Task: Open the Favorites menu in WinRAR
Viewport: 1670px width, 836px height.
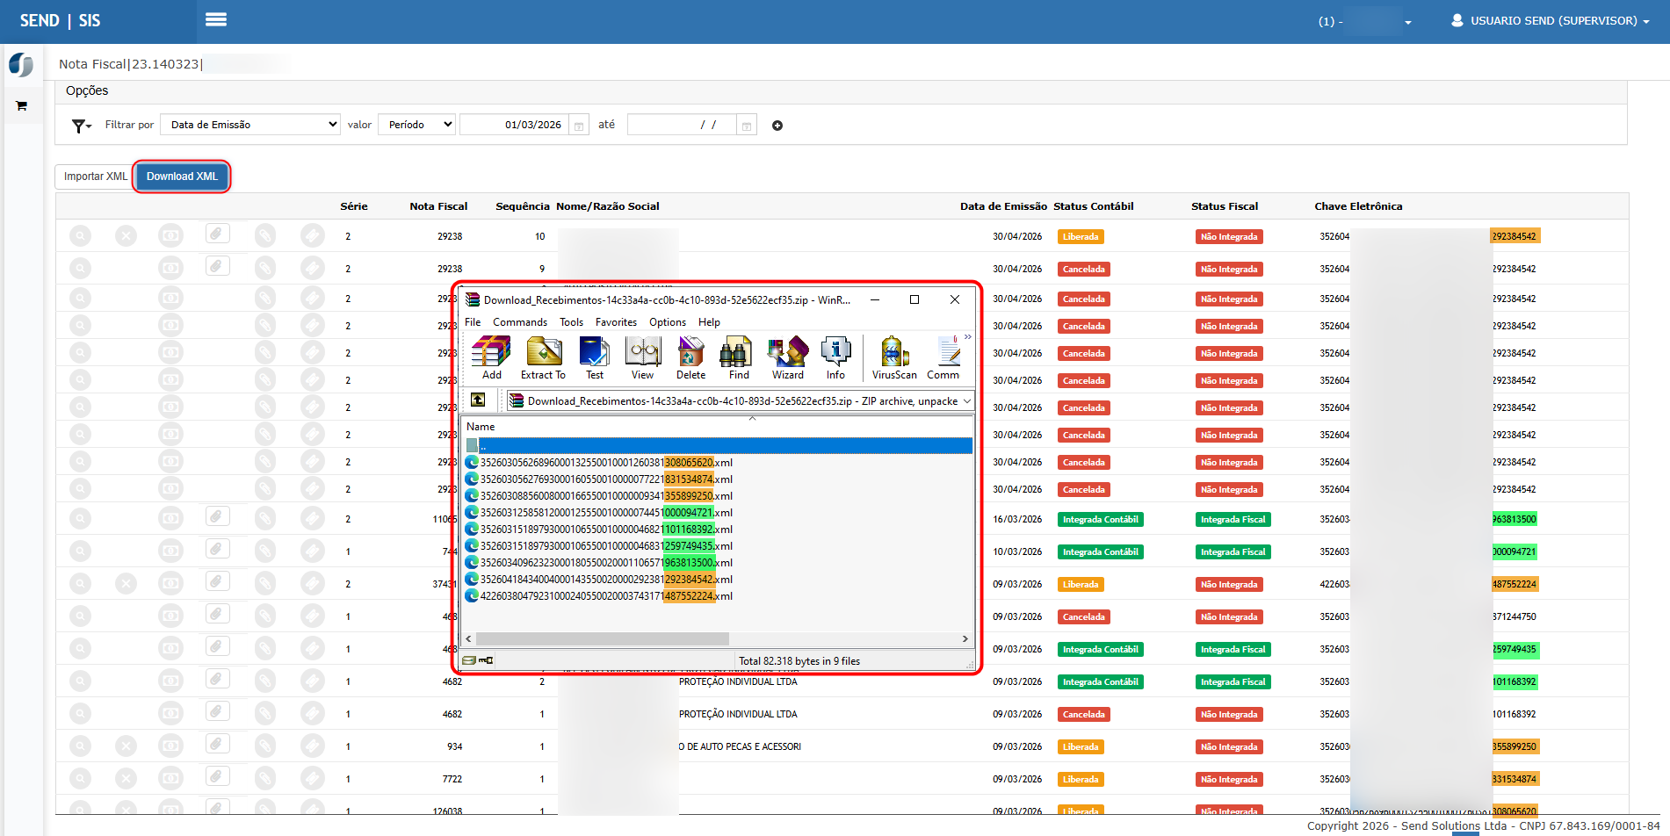Action: pyautogui.click(x=616, y=322)
